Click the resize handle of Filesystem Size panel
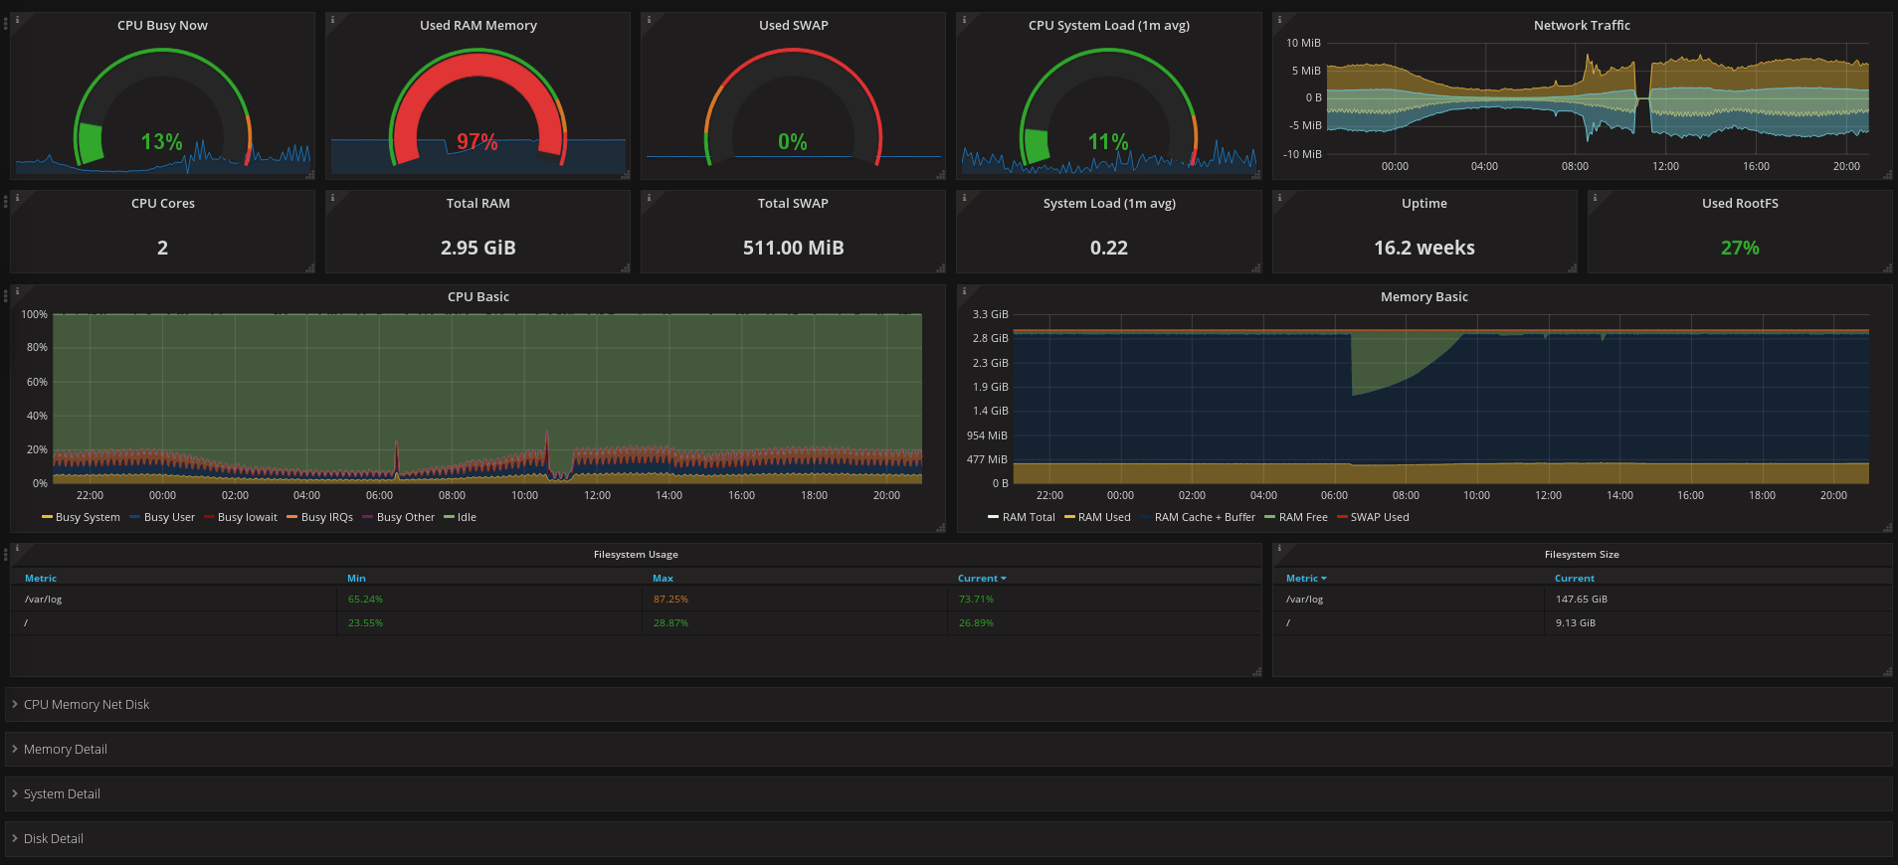This screenshot has height=865, width=1898. pos(1888,672)
